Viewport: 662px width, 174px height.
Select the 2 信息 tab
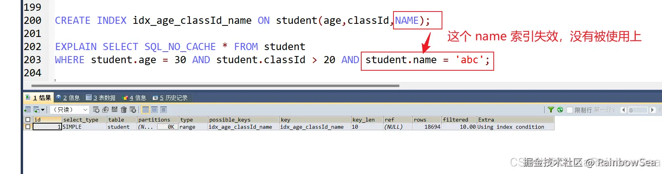(68, 98)
